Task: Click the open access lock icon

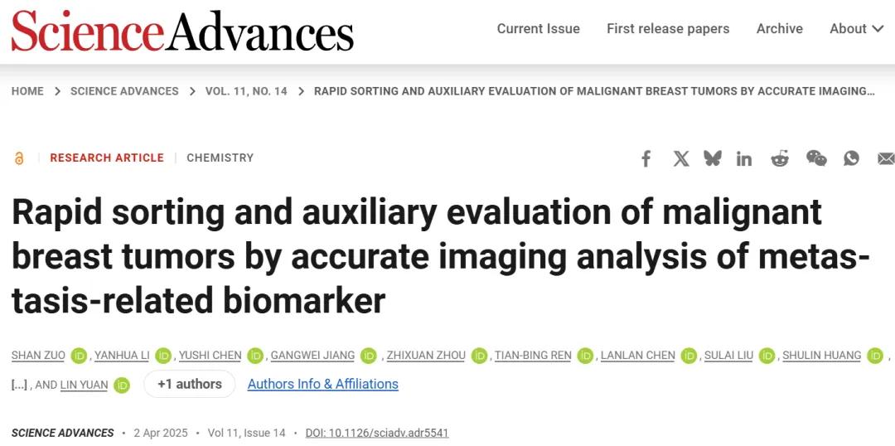Action: coord(19,158)
